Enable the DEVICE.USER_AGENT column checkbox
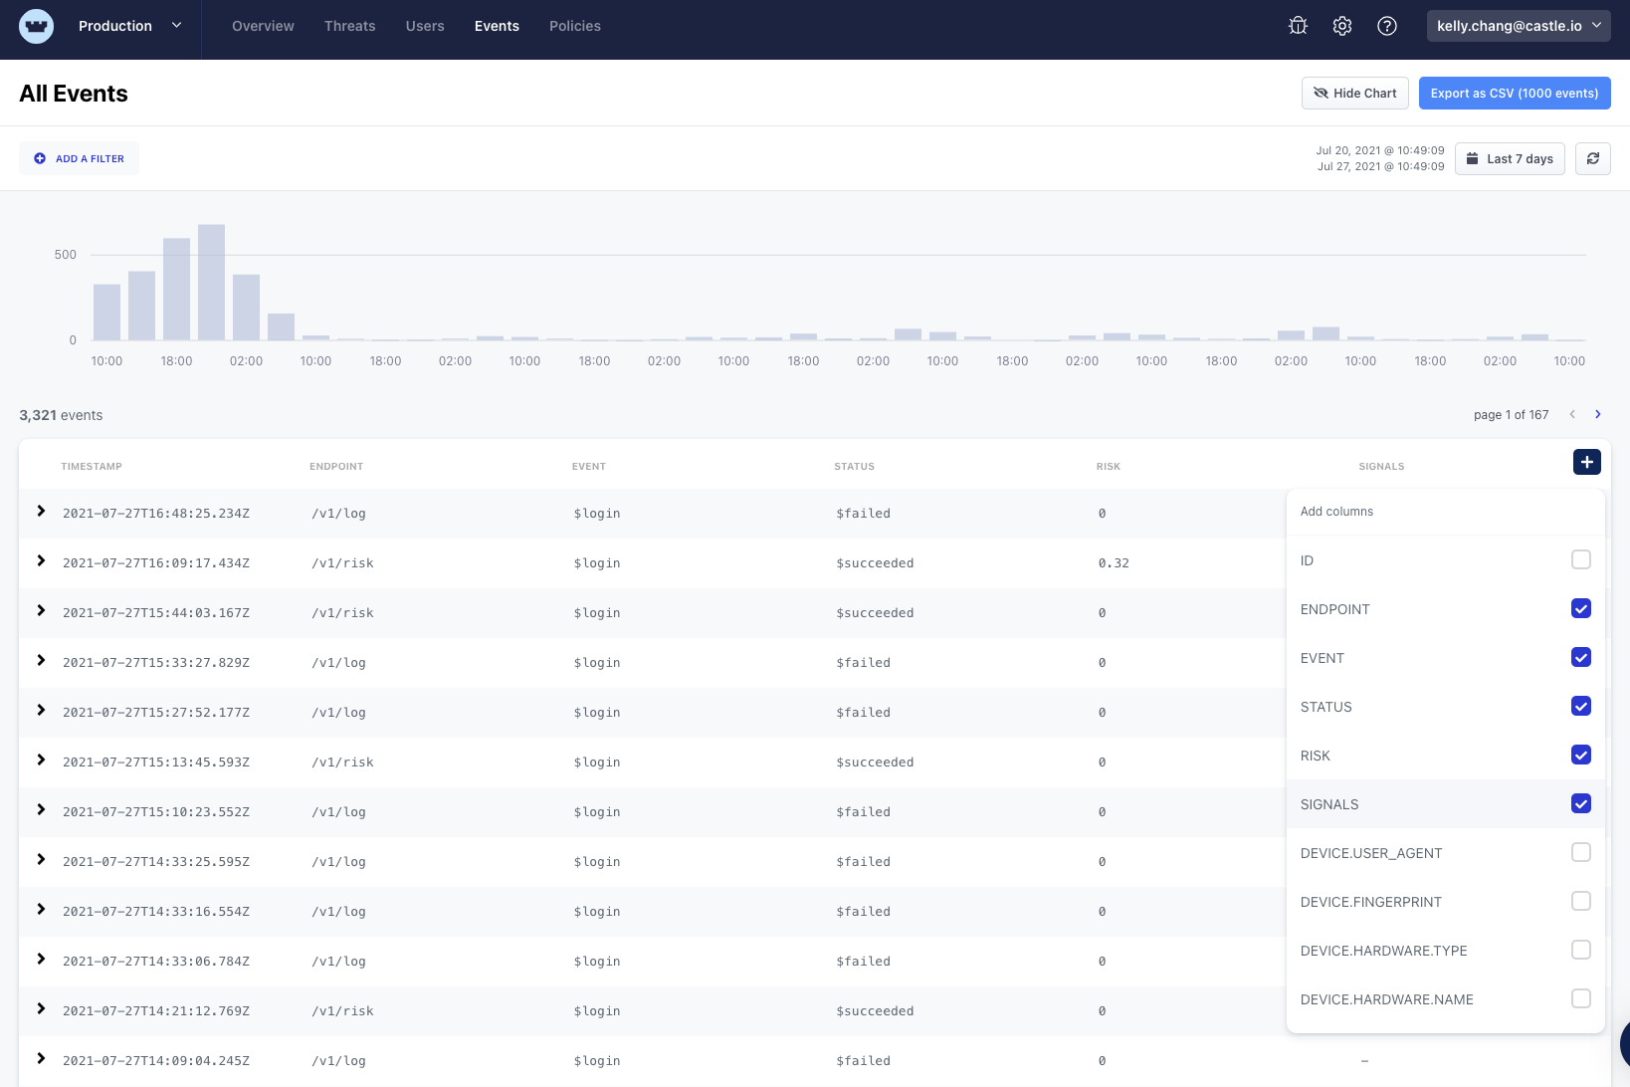Screen dimensions: 1630x1087 [1581, 852]
